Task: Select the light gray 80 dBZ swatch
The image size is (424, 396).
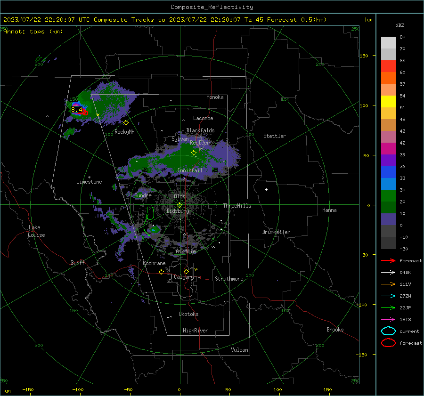Action: [388, 42]
